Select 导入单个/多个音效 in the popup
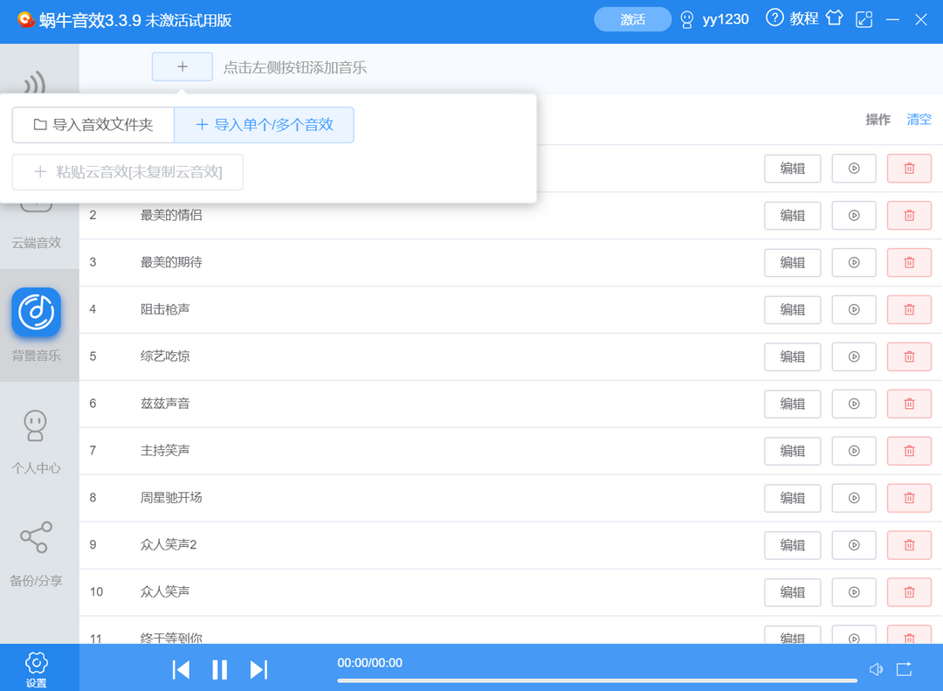 [265, 125]
